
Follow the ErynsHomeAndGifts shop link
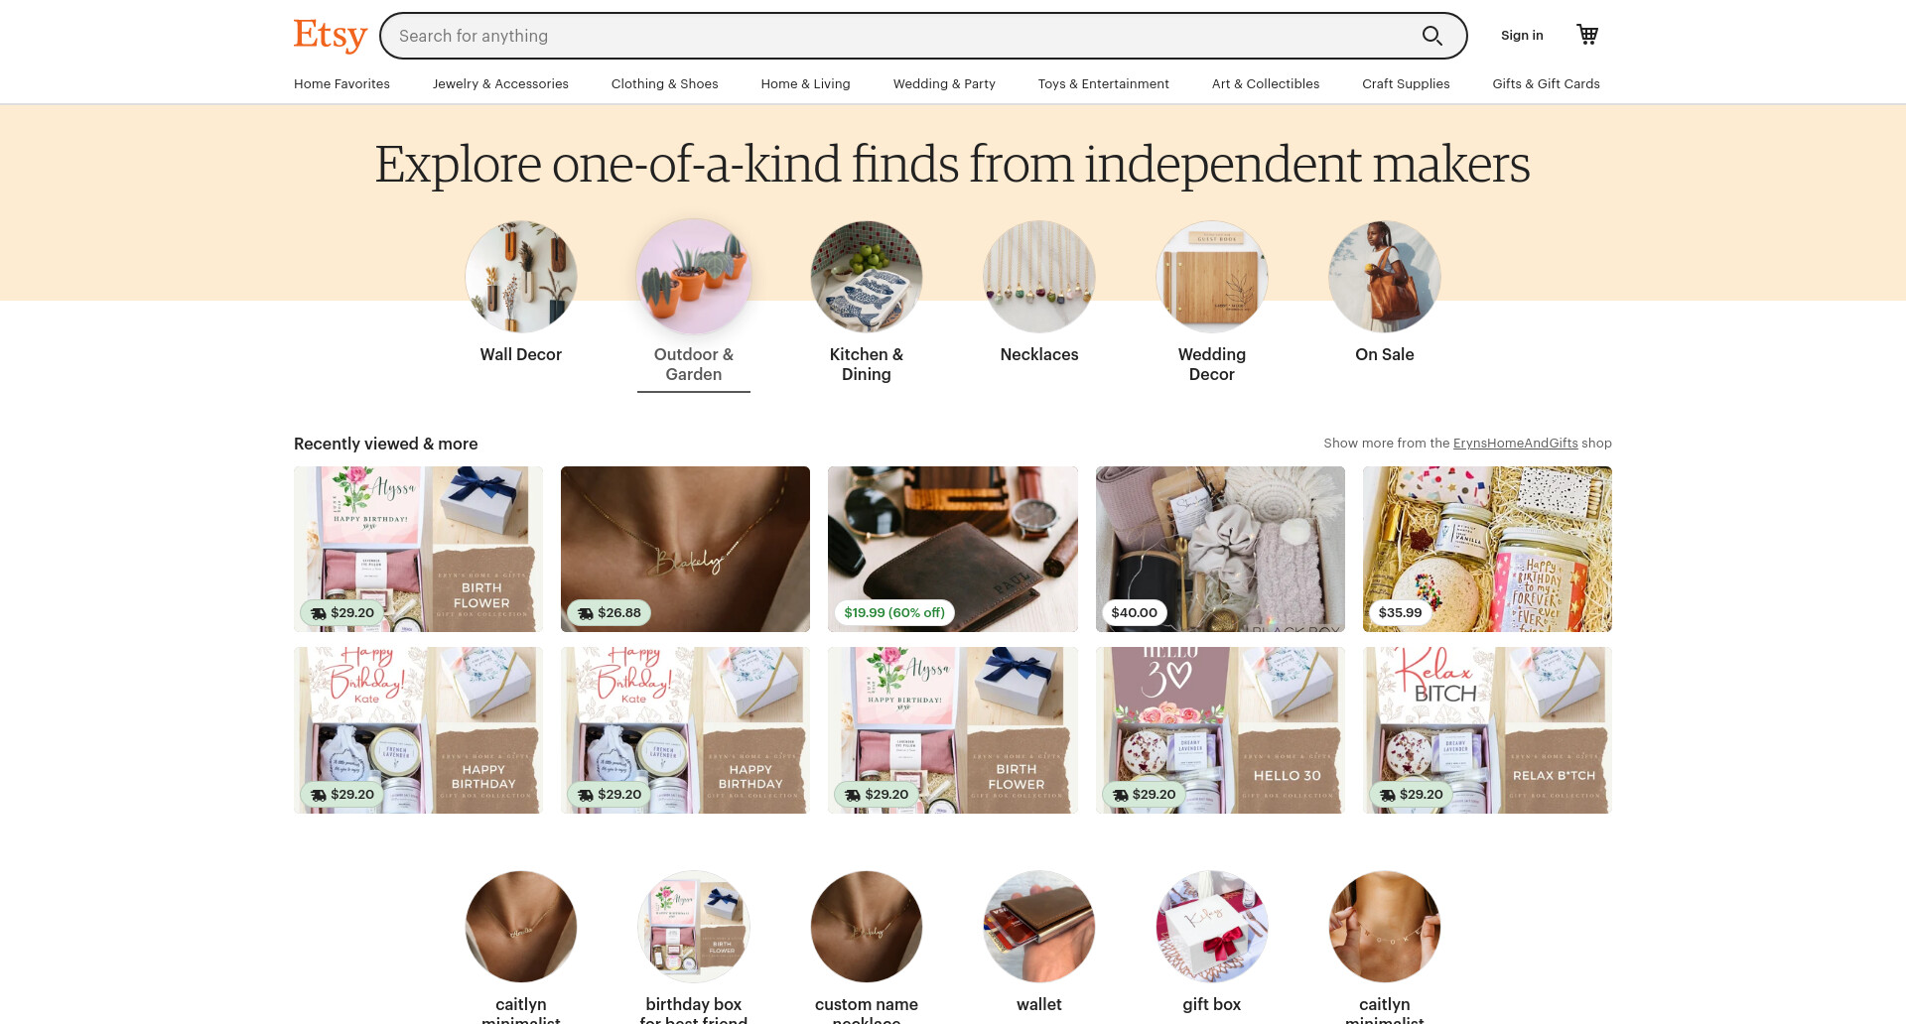coord(1515,443)
